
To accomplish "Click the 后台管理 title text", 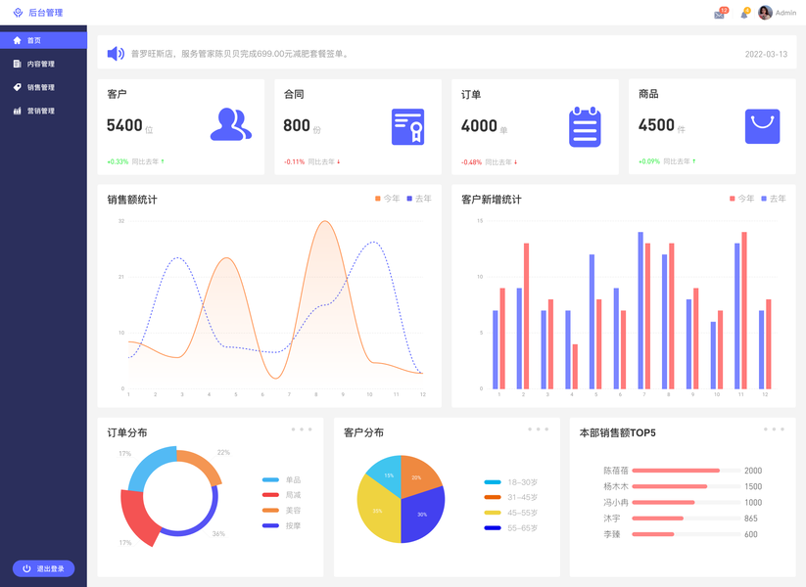I will (46, 13).
